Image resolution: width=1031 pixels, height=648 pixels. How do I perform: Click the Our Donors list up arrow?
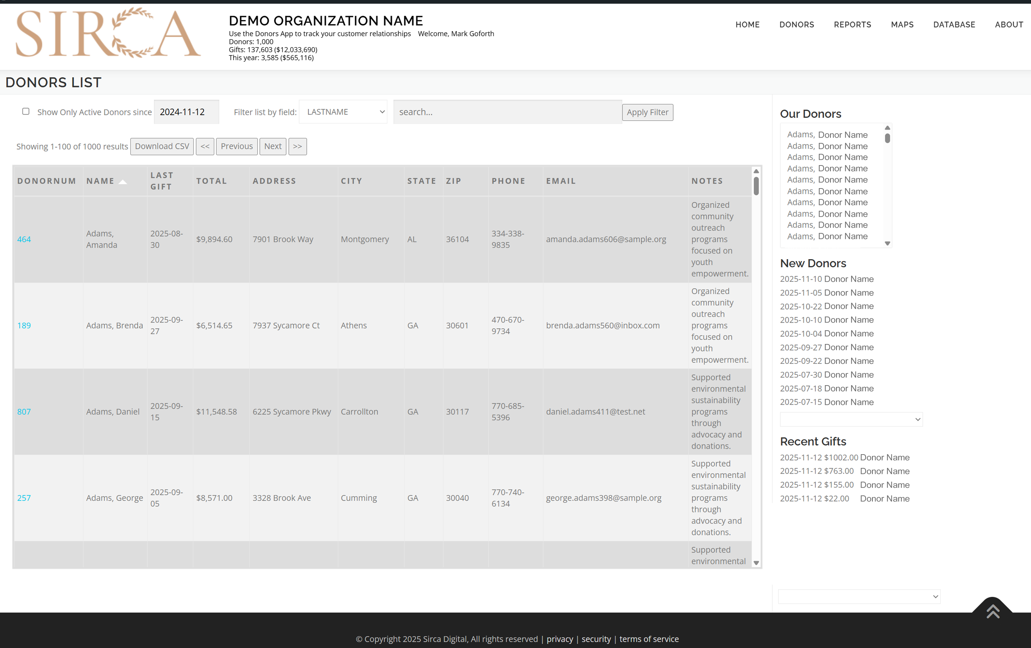pos(887,128)
